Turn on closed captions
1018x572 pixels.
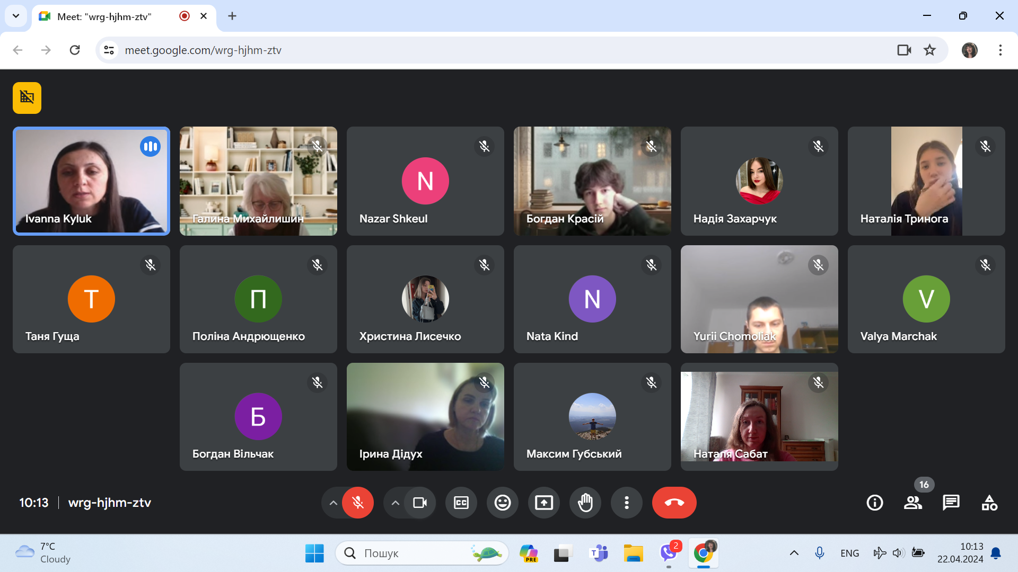pos(461,503)
